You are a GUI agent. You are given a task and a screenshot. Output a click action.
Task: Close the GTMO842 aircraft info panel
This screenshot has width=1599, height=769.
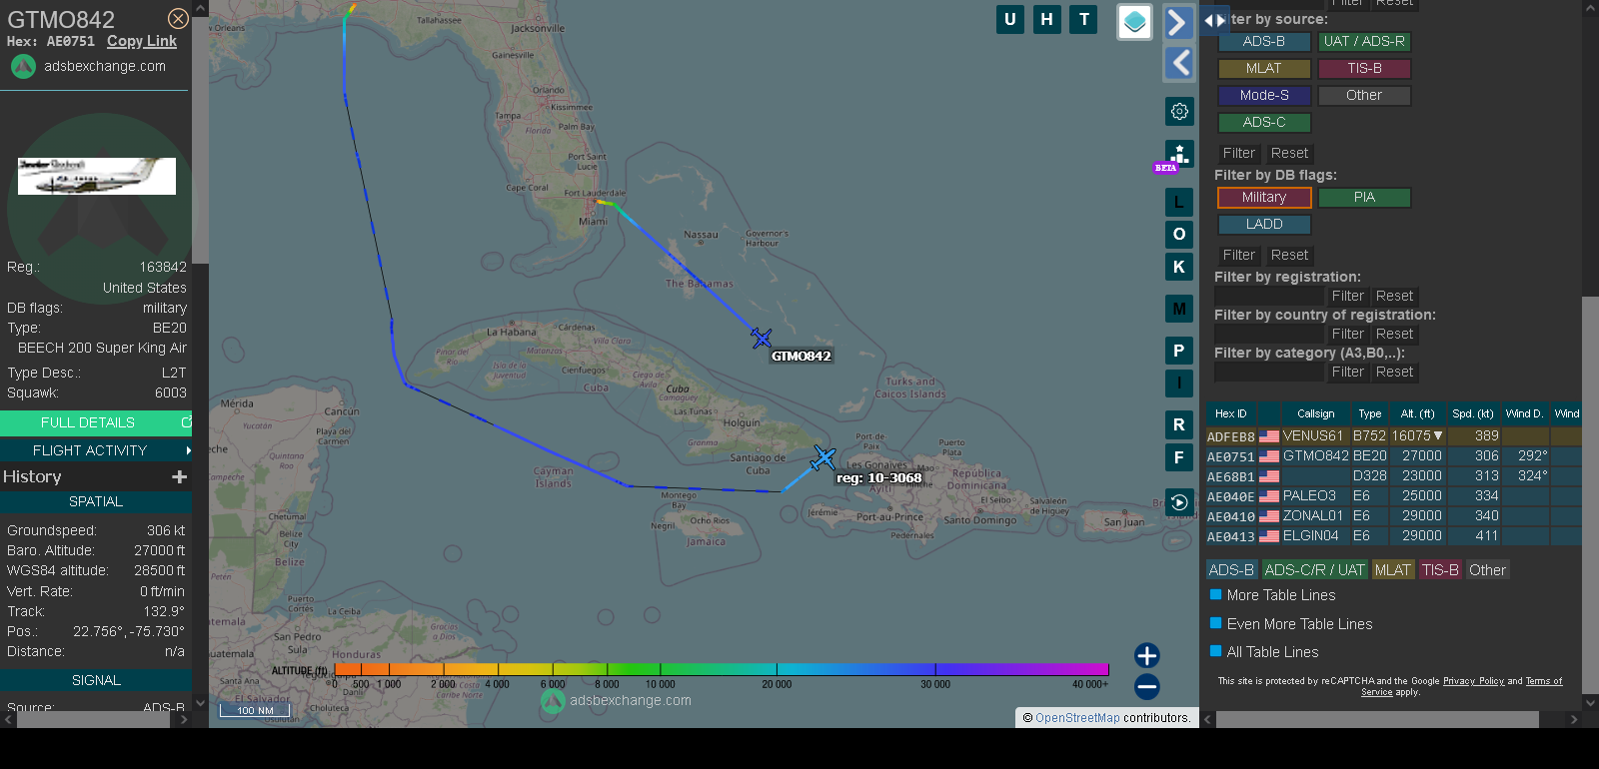pyautogui.click(x=178, y=19)
